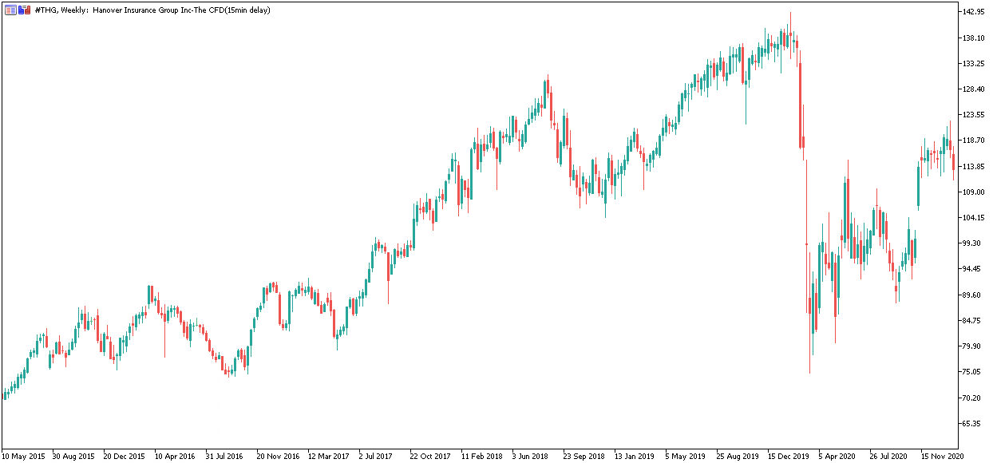
Task: Click the #THG Weekly chart title text
Action: pos(152,10)
